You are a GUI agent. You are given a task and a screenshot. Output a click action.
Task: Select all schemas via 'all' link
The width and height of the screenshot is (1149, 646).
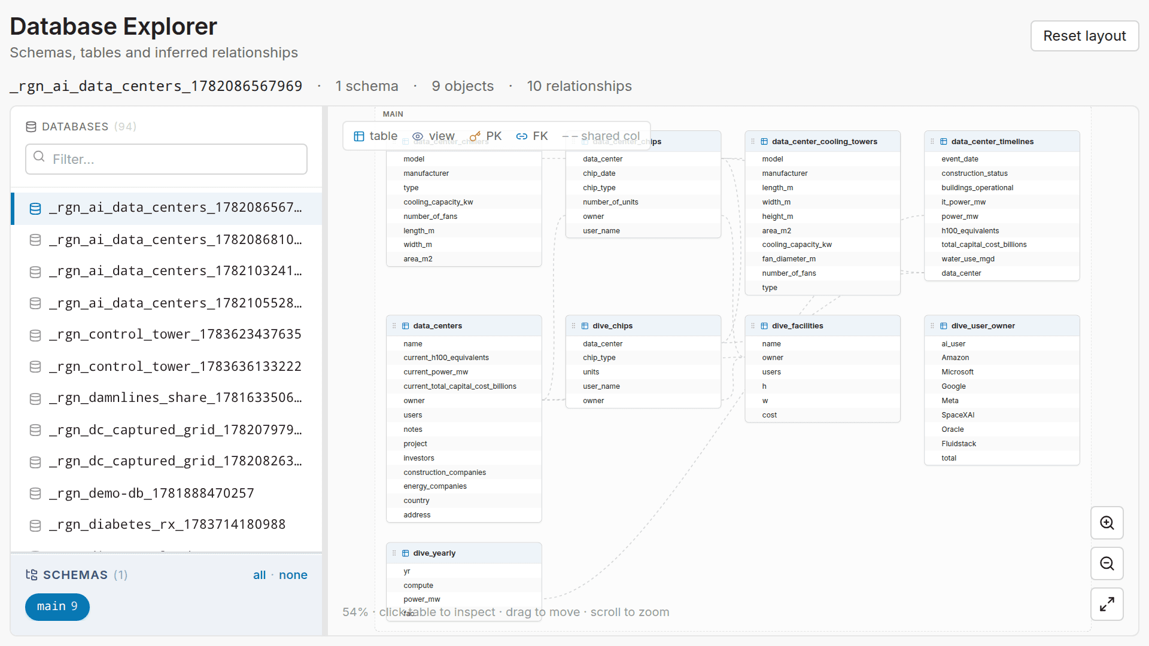(x=259, y=575)
